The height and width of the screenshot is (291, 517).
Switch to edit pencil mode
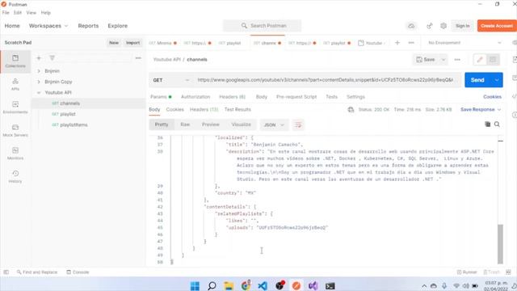480,60
